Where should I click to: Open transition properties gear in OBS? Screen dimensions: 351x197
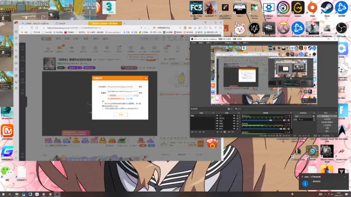[314, 116]
